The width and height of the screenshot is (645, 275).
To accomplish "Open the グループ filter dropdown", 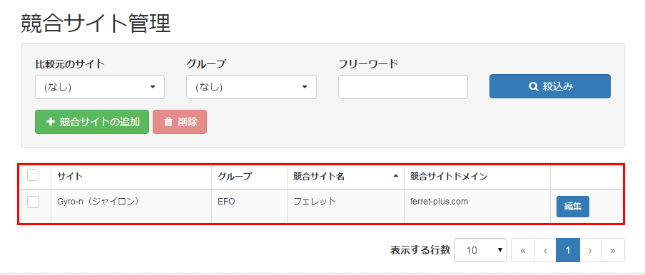I will pos(251,87).
